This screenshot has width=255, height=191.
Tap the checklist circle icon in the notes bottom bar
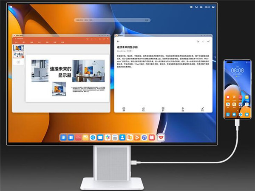pos(124,109)
